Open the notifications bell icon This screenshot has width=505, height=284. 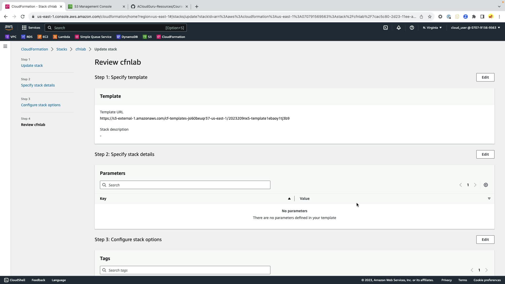click(398, 28)
